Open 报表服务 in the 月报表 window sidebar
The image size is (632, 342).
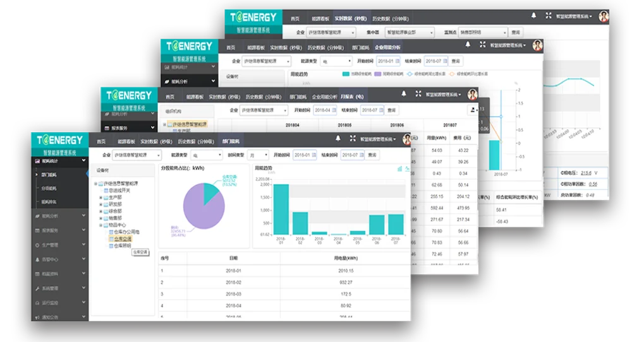click(129, 128)
